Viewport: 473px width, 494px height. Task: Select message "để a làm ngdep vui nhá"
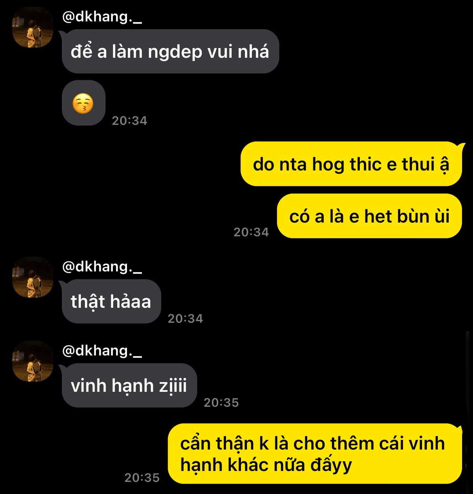pyautogui.click(x=170, y=51)
